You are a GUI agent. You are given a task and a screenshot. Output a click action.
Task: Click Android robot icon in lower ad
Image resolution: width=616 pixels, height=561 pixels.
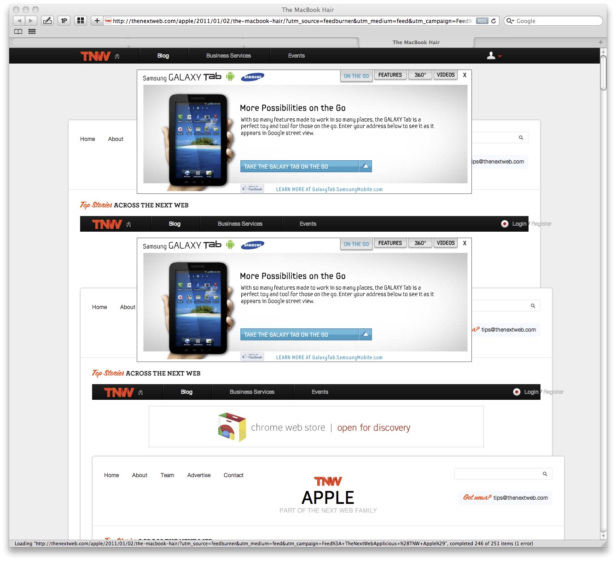click(230, 245)
